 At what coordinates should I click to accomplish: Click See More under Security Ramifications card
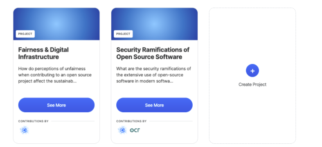click(154, 105)
